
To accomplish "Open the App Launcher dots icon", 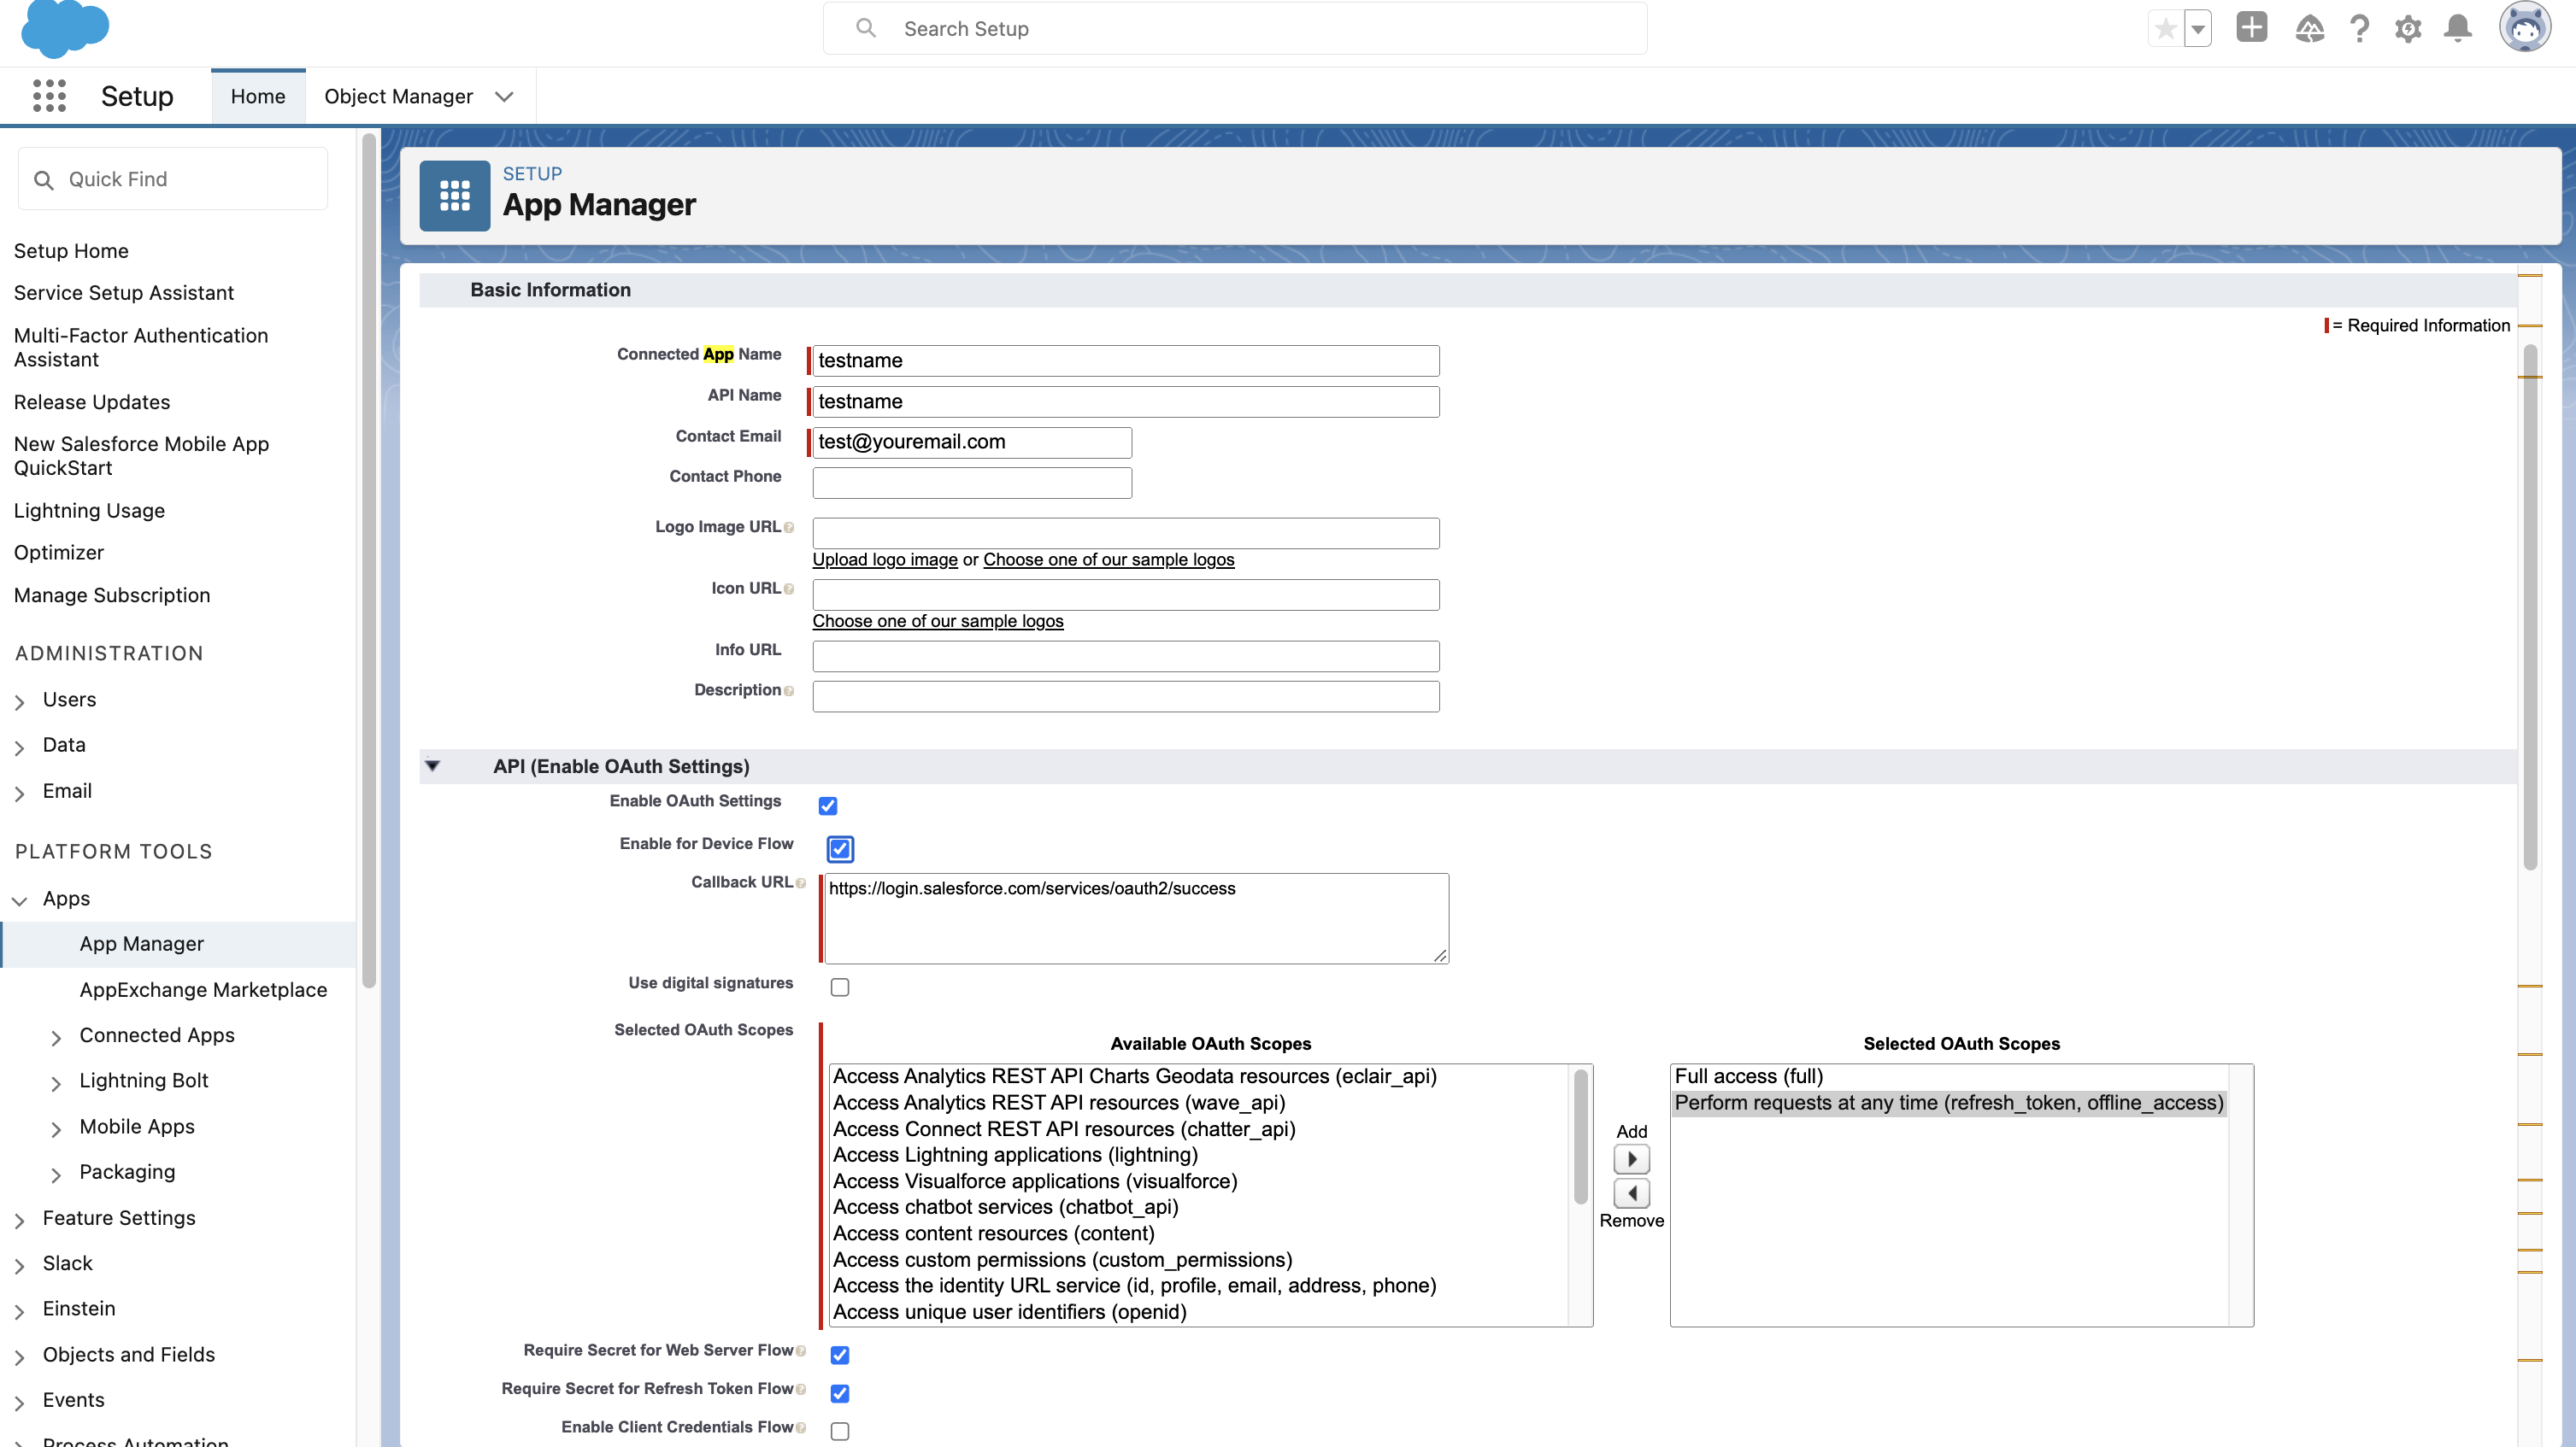I will point(49,96).
